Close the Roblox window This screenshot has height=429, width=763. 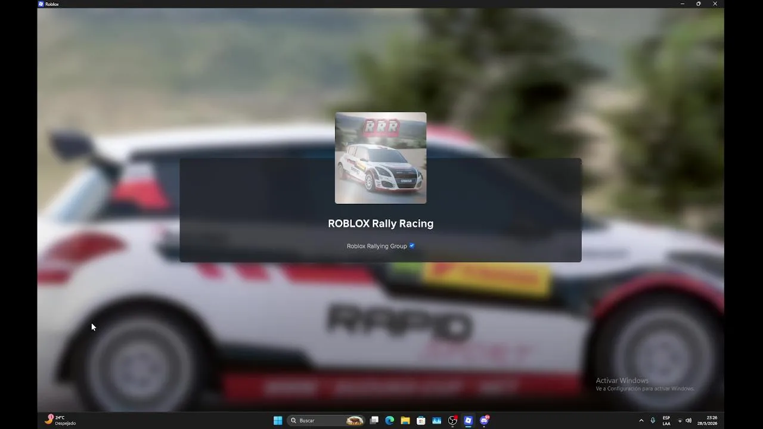click(715, 4)
